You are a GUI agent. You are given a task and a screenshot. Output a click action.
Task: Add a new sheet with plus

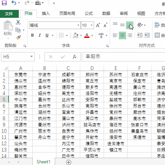[x=69, y=162]
